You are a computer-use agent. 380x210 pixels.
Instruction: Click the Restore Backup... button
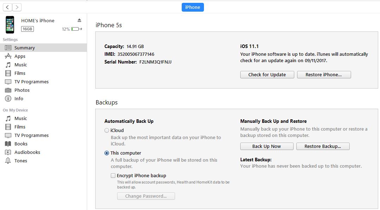click(323, 146)
